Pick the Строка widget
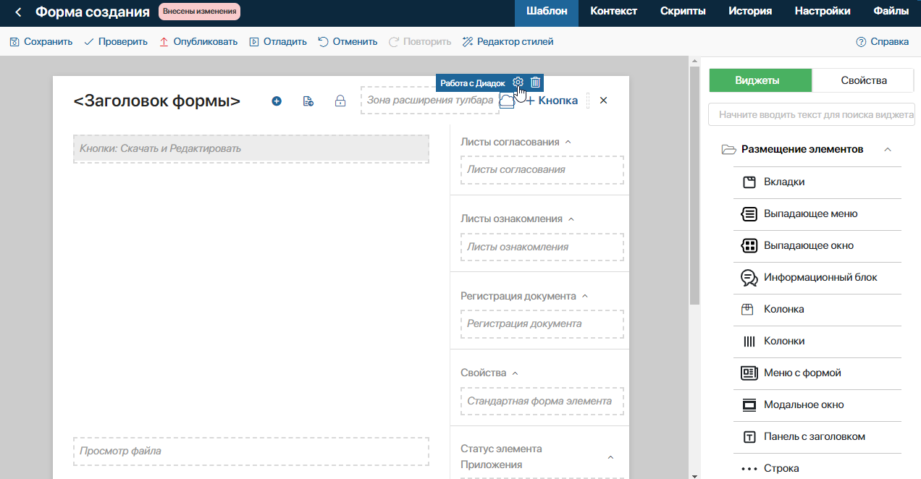This screenshot has height=479, width=921. 817,468
